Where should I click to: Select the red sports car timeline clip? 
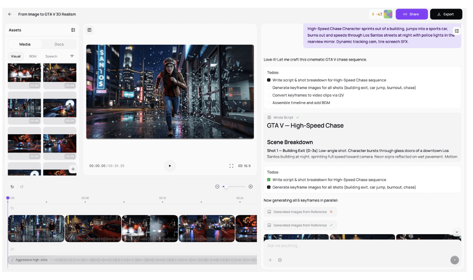tap(93, 228)
